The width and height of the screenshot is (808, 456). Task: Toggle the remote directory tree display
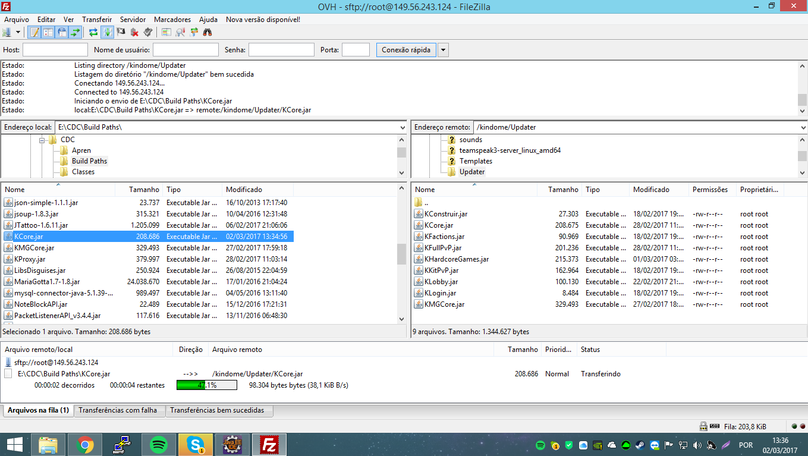click(x=62, y=32)
